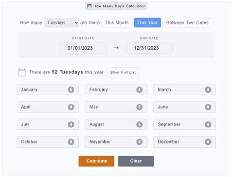Open the Tuesdays weekday dropdown
The height and width of the screenshot is (177, 233).
[61, 23]
